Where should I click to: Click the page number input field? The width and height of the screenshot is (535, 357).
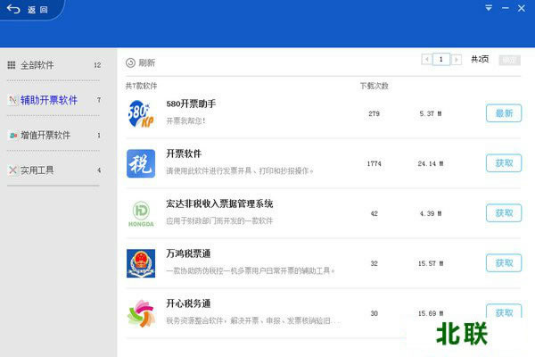pos(441,60)
